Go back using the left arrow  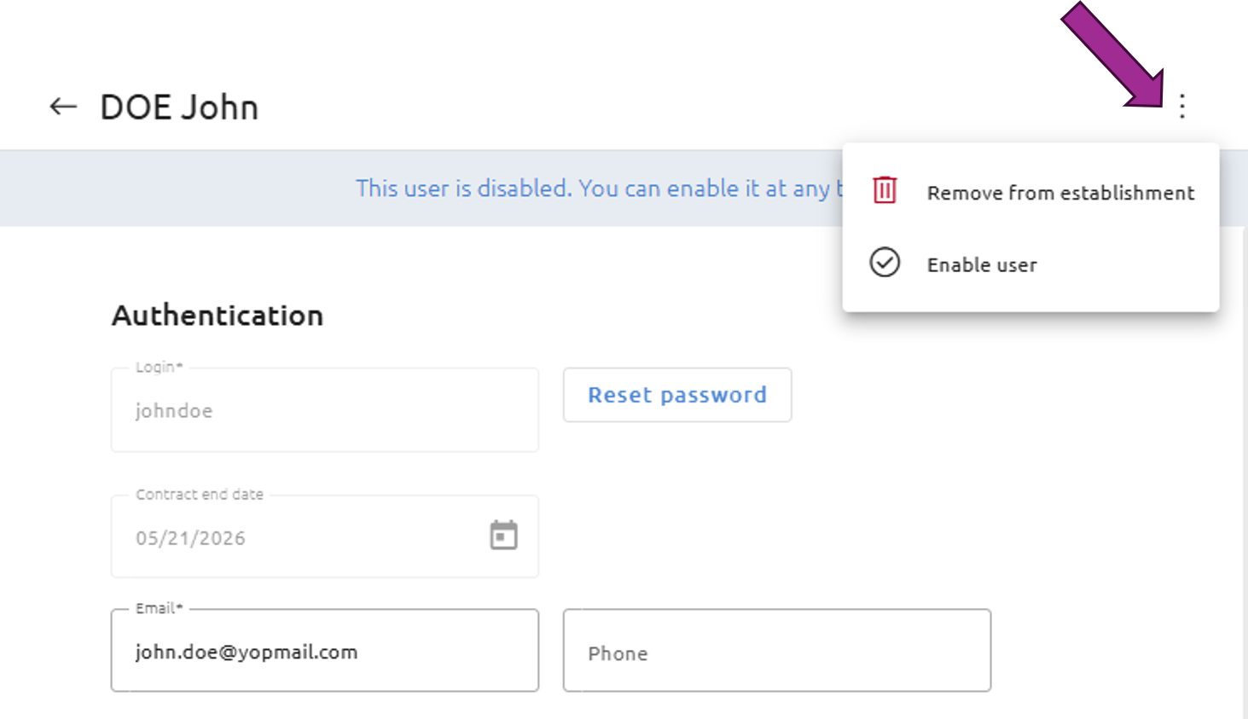(63, 107)
